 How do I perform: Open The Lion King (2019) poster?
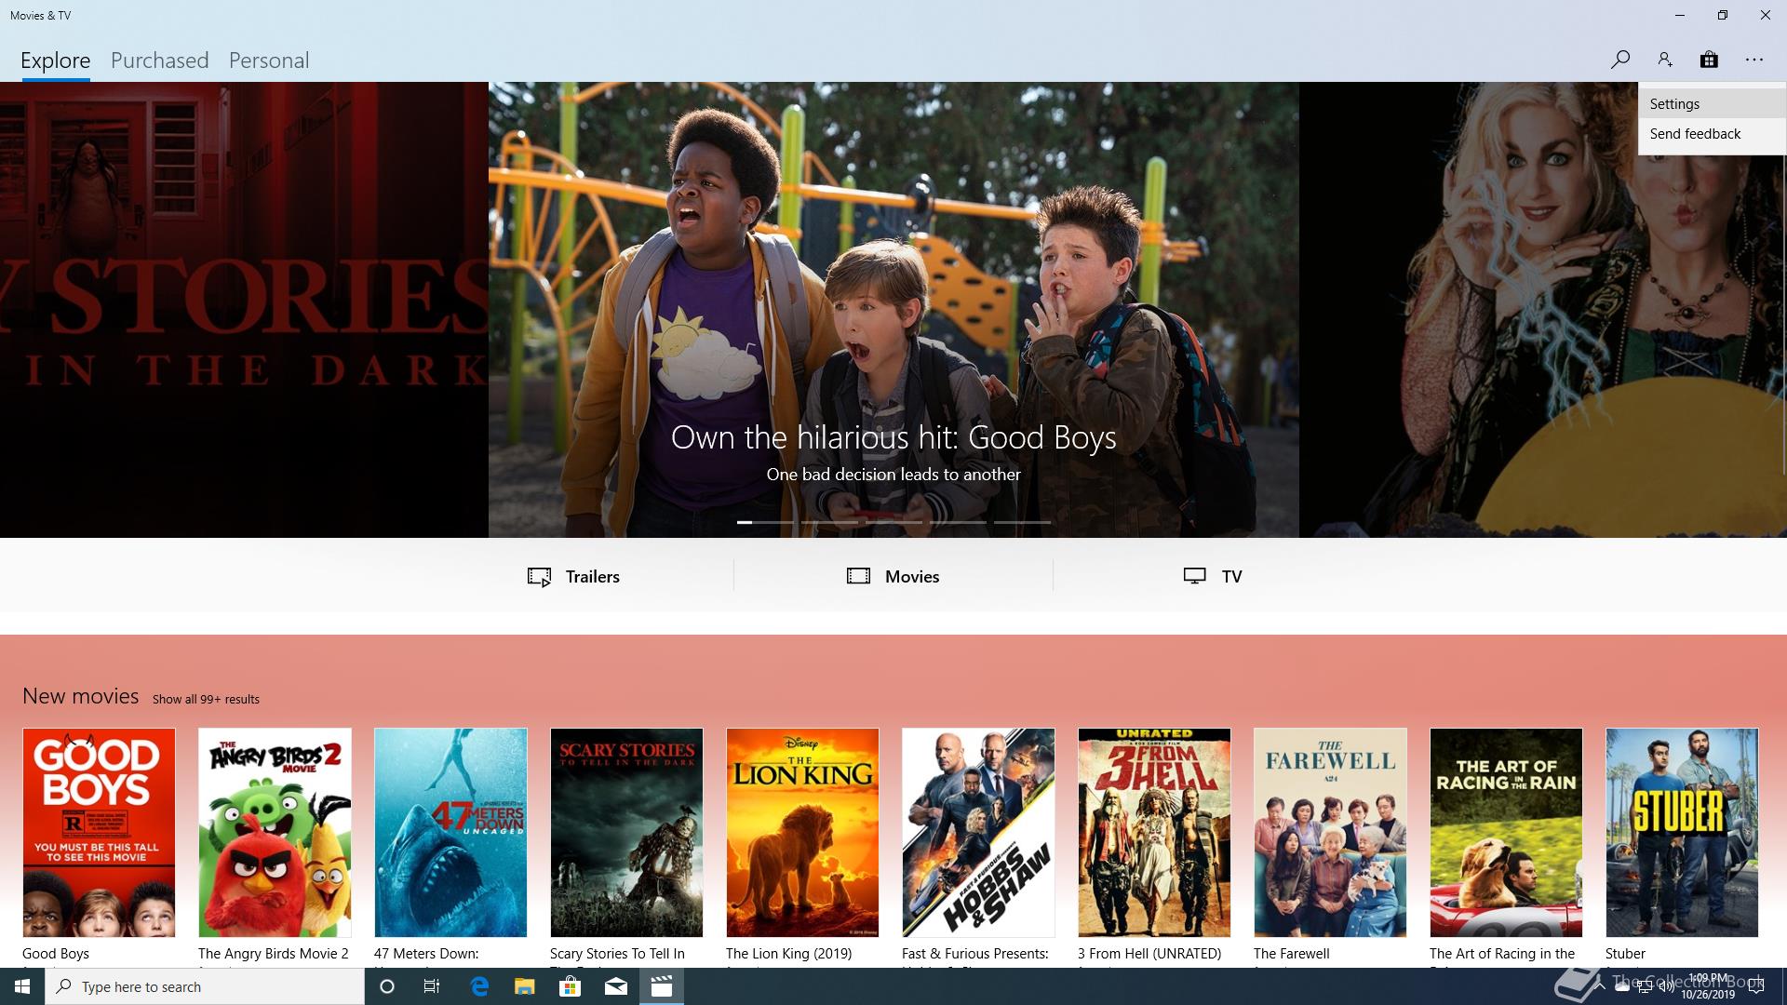(802, 833)
